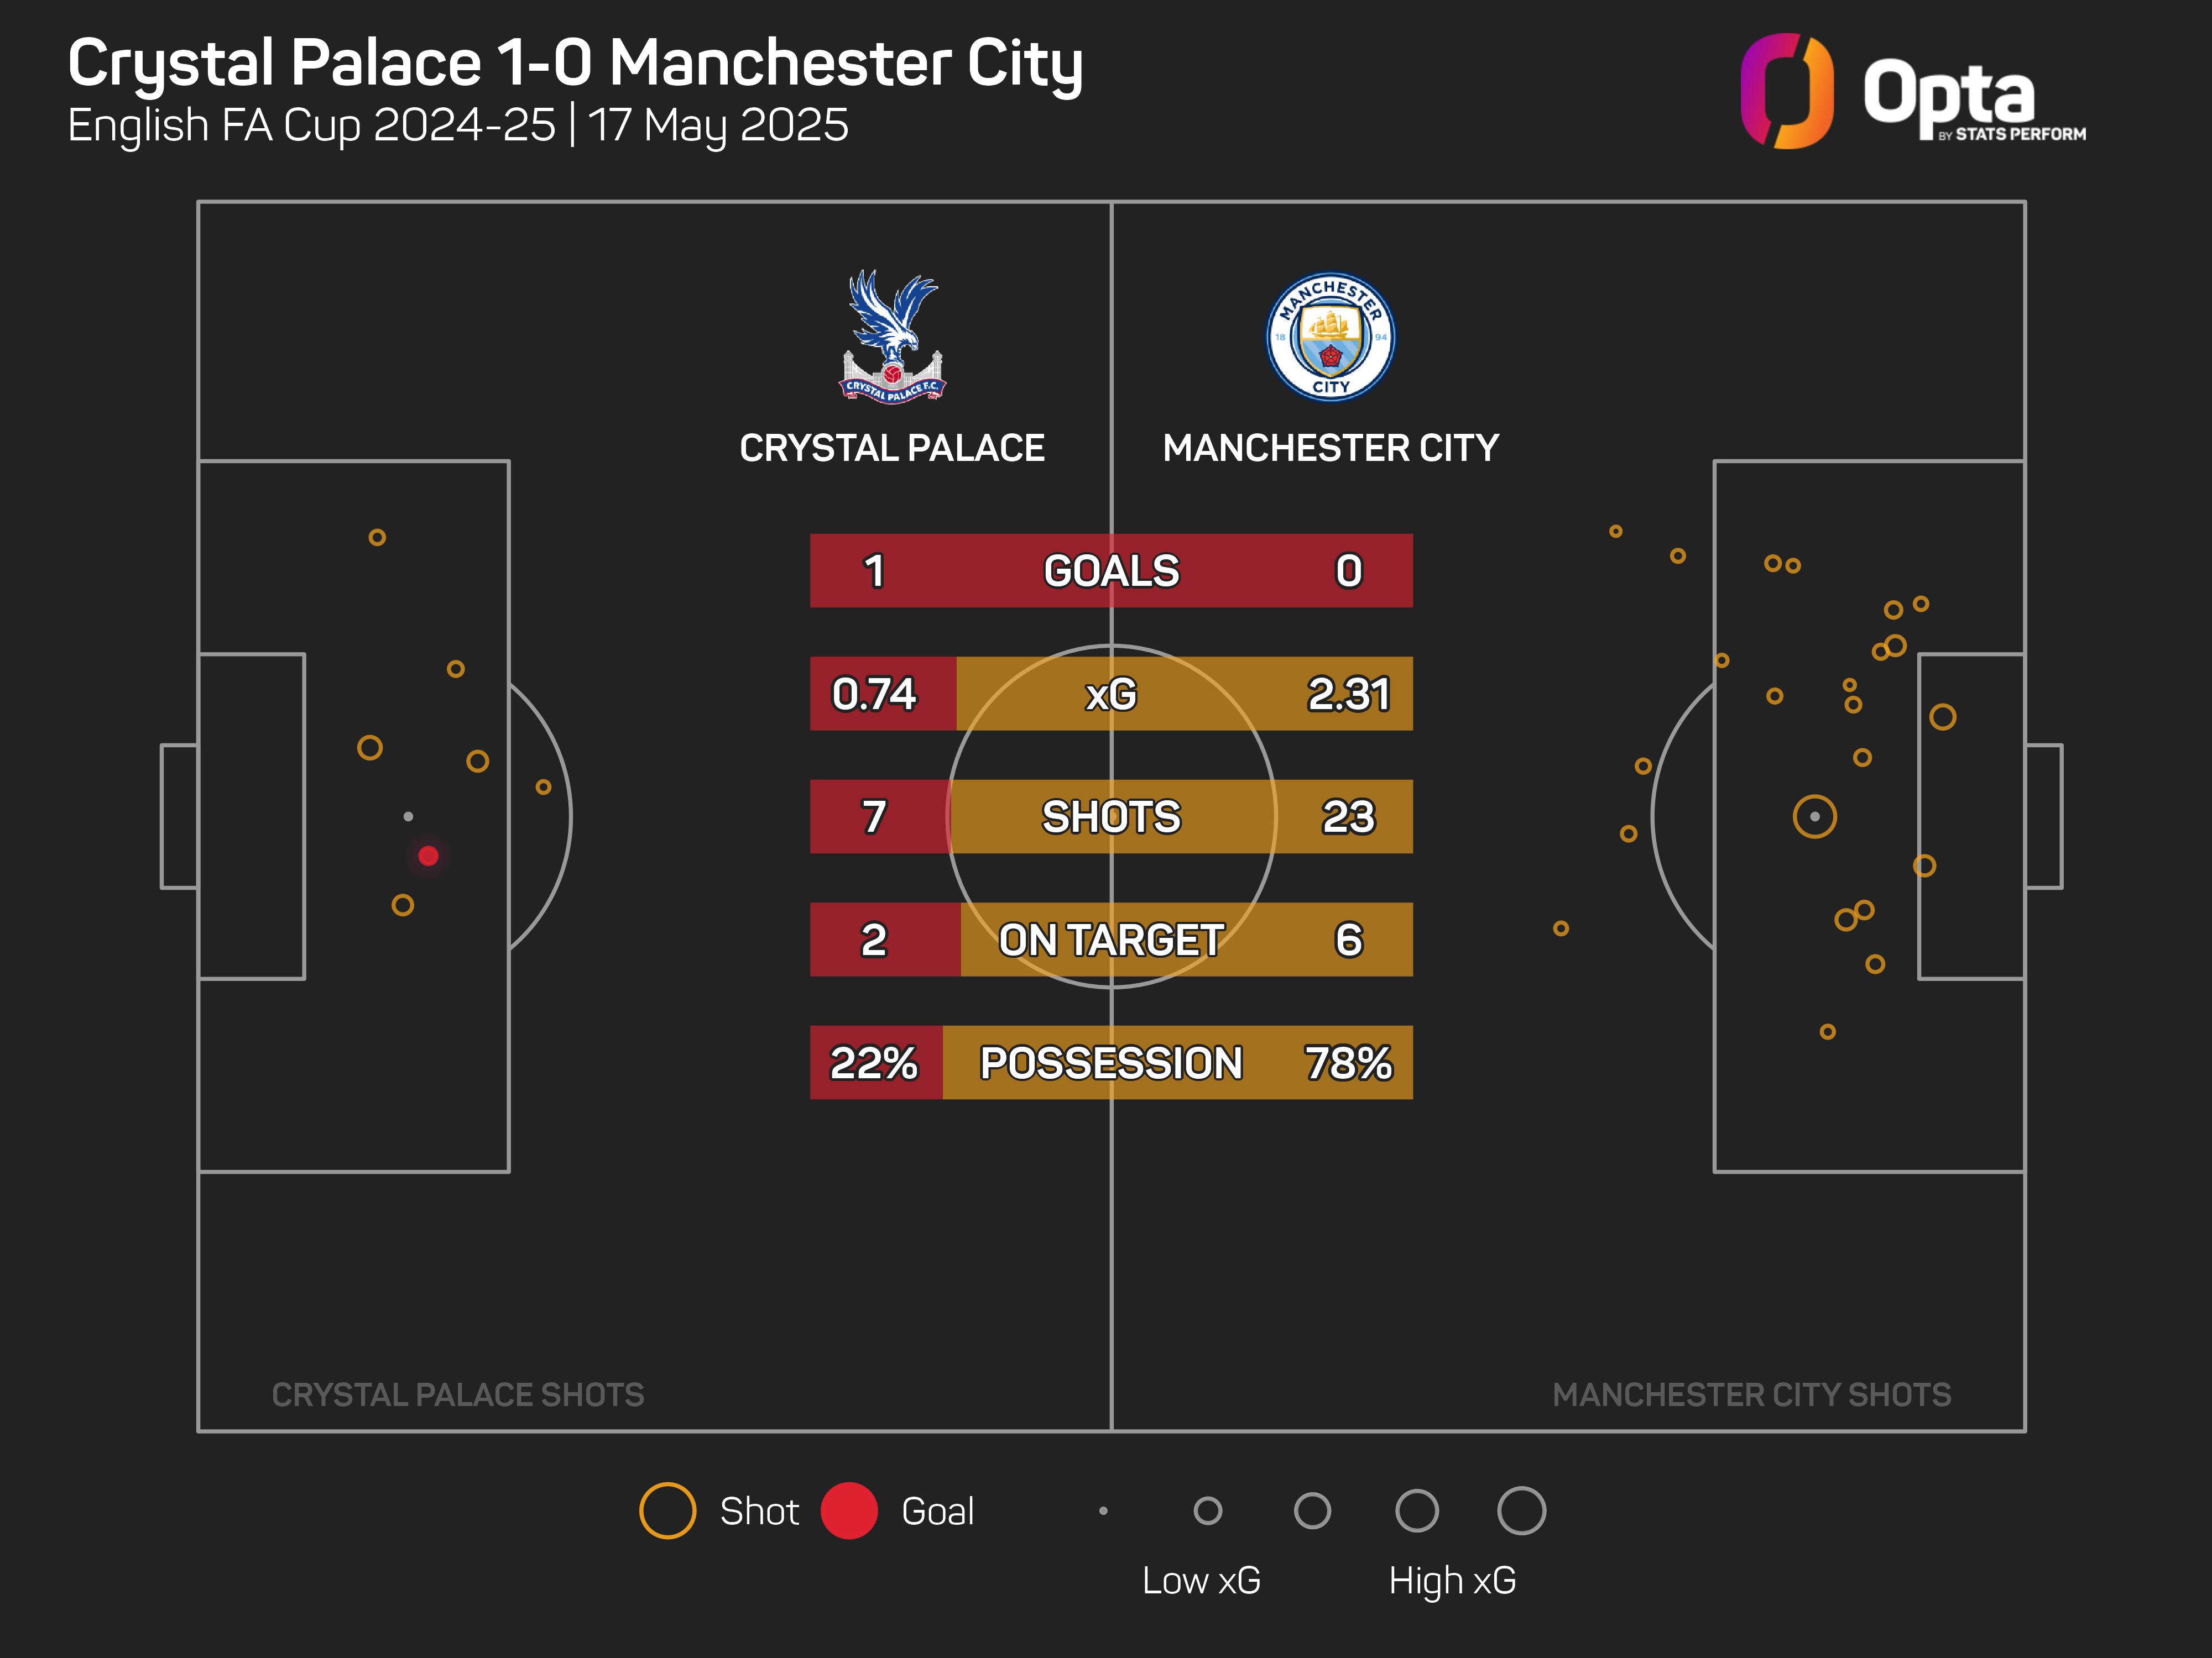This screenshot has width=2212, height=1658.
Task: Click the CRYSTAL PALACE SHOTS label
Action: point(458,1394)
